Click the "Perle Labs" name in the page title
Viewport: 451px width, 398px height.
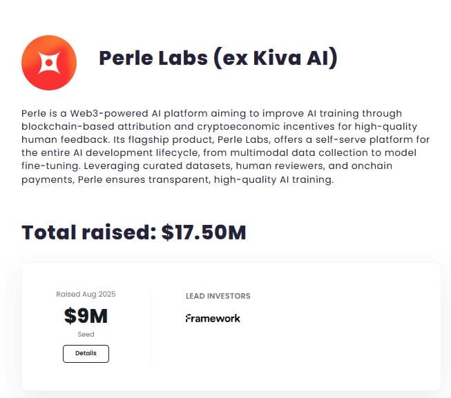point(153,58)
